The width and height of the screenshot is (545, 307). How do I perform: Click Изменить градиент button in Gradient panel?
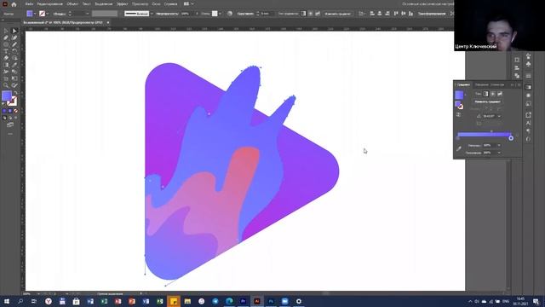(488, 101)
